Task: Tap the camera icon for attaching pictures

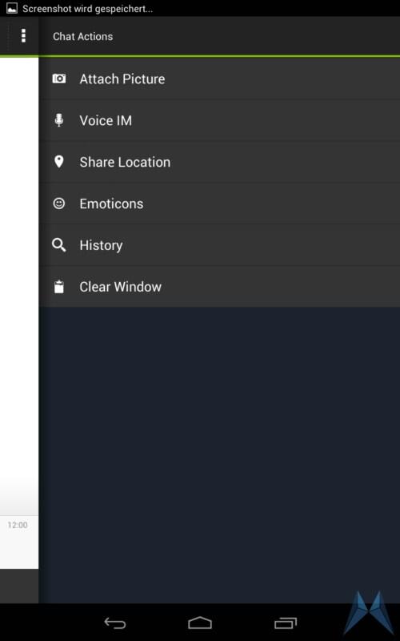Action: [58, 79]
